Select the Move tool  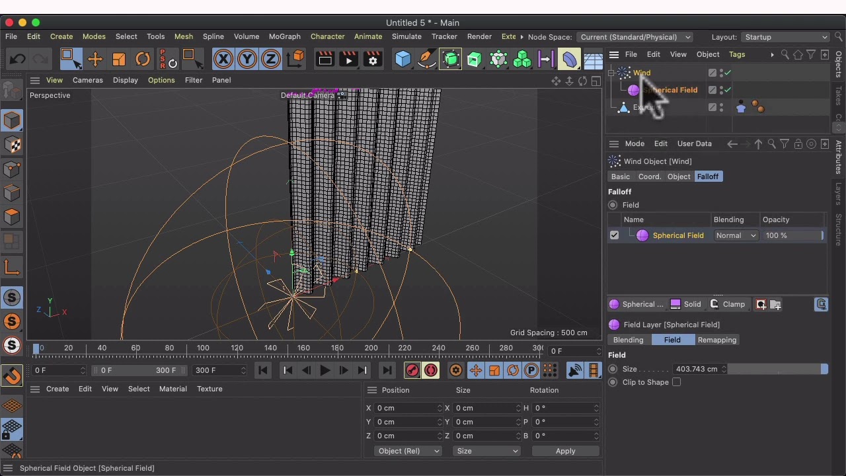pyautogui.click(x=95, y=59)
